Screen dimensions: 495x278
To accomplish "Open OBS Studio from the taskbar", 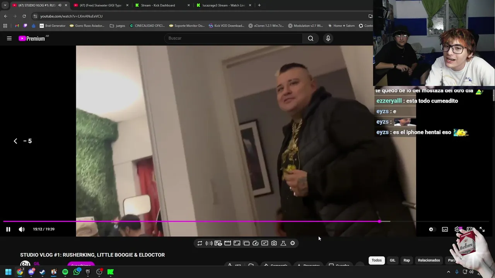I will point(99,272).
